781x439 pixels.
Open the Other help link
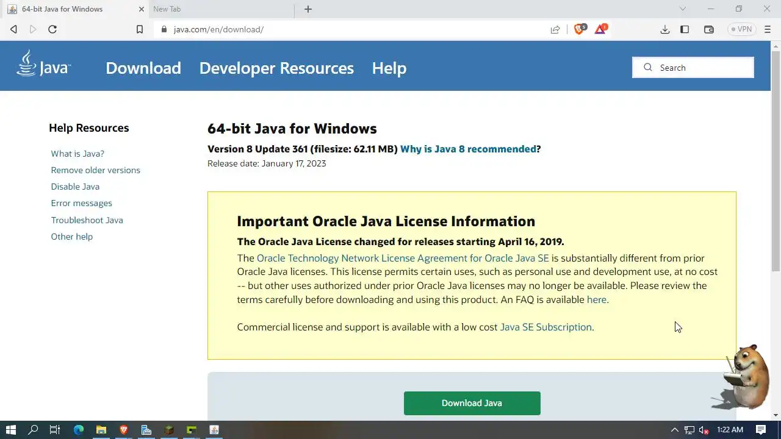pyautogui.click(x=72, y=237)
